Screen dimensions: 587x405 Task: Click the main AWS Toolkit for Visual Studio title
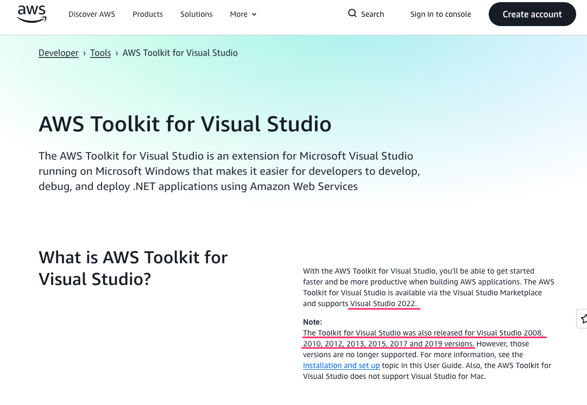pyautogui.click(x=185, y=124)
